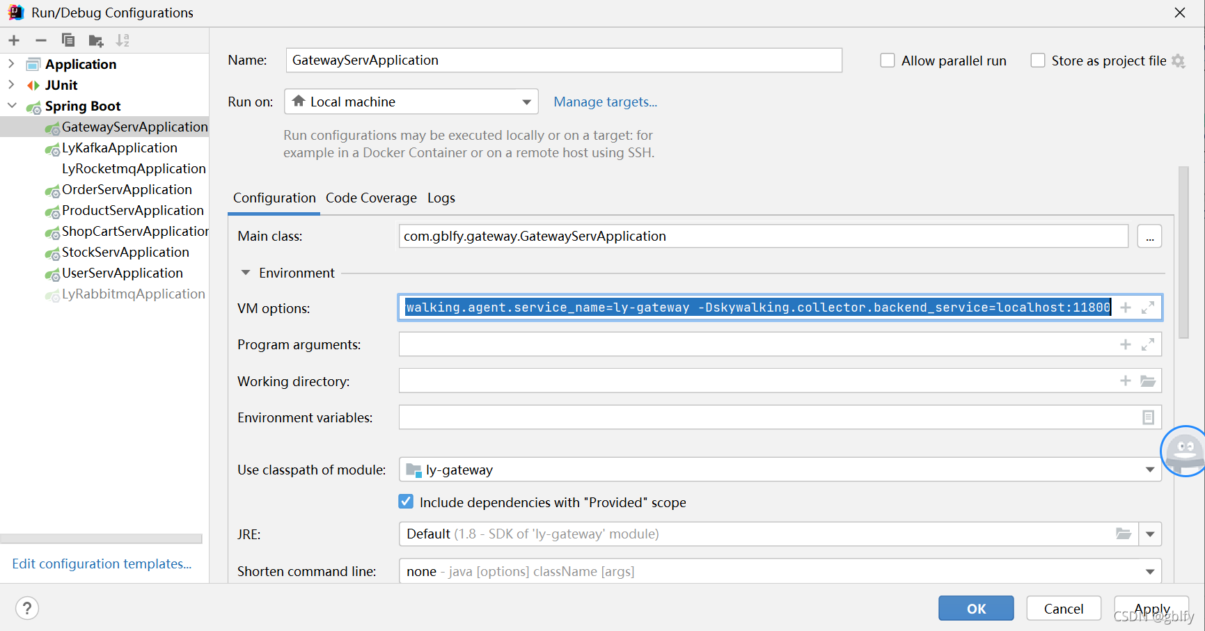This screenshot has height=631, width=1205.
Task: Expand the Application tree node
Action: coord(11,64)
